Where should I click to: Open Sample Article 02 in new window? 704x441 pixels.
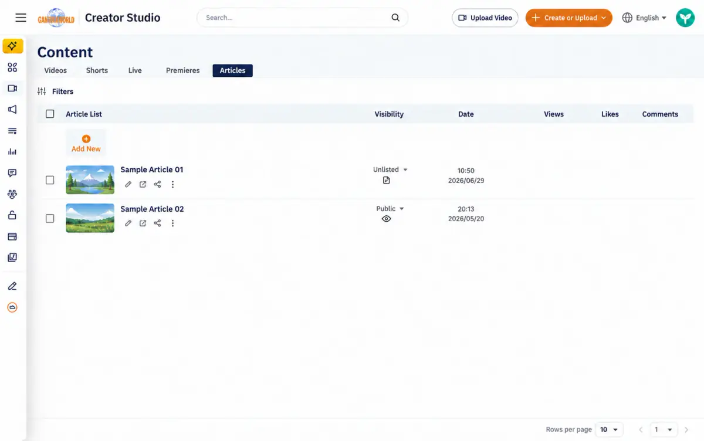click(143, 223)
